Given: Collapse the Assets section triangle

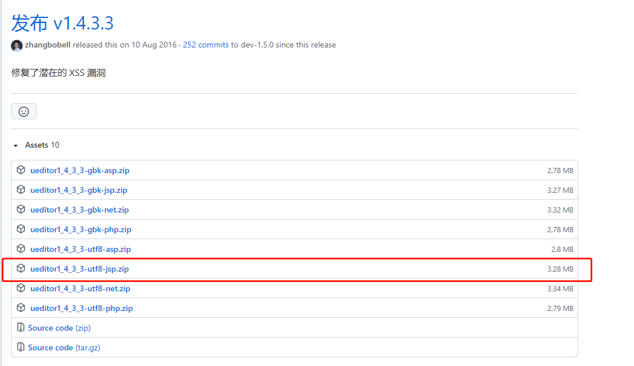Looking at the screenshot, I should pyautogui.click(x=16, y=145).
